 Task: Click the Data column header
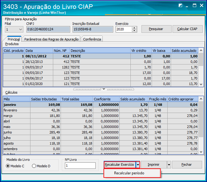[39, 51]
